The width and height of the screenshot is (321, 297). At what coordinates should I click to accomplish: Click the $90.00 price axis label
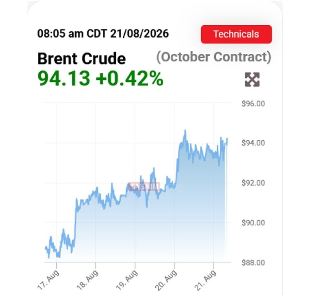(253, 222)
